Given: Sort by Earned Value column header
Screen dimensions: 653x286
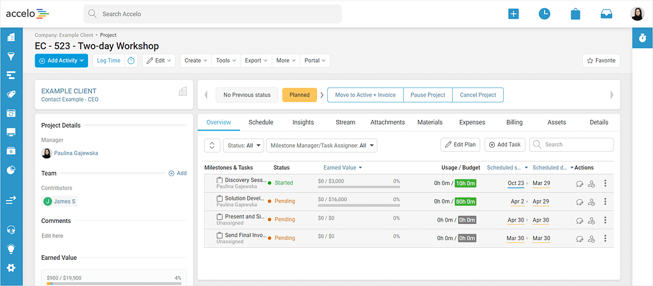Looking at the screenshot, I should (342, 168).
